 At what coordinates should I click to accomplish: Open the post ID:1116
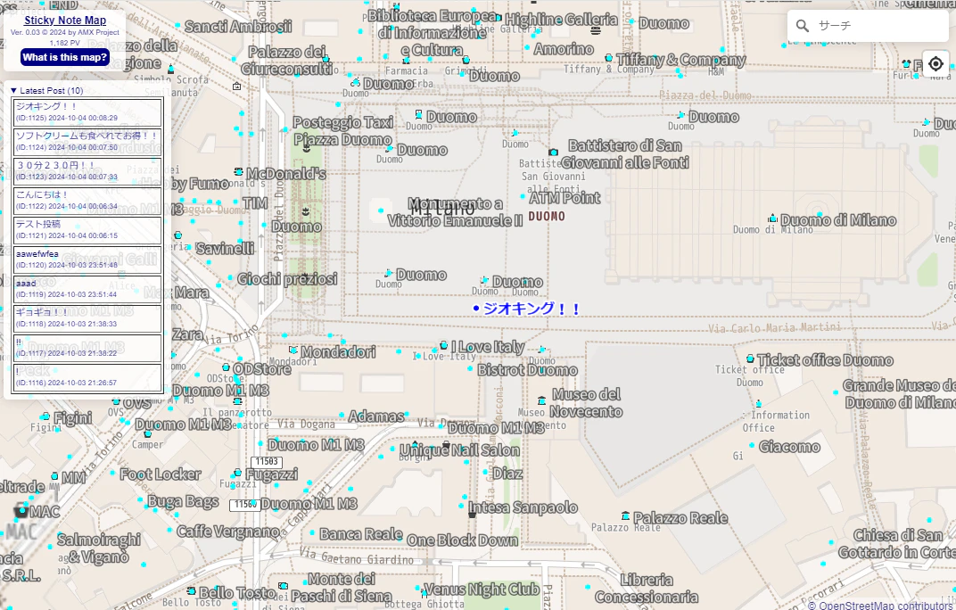click(87, 377)
